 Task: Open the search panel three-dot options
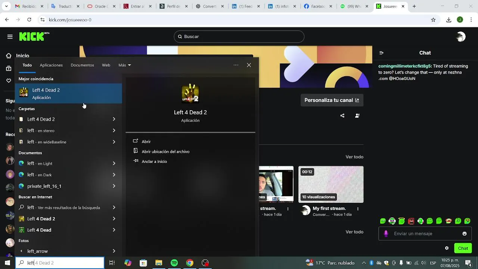(236, 65)
